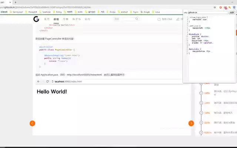This screenshot has width=237, height=148.
Task: Open the fourth navigation tab in header
Action: tap(77, 19)
